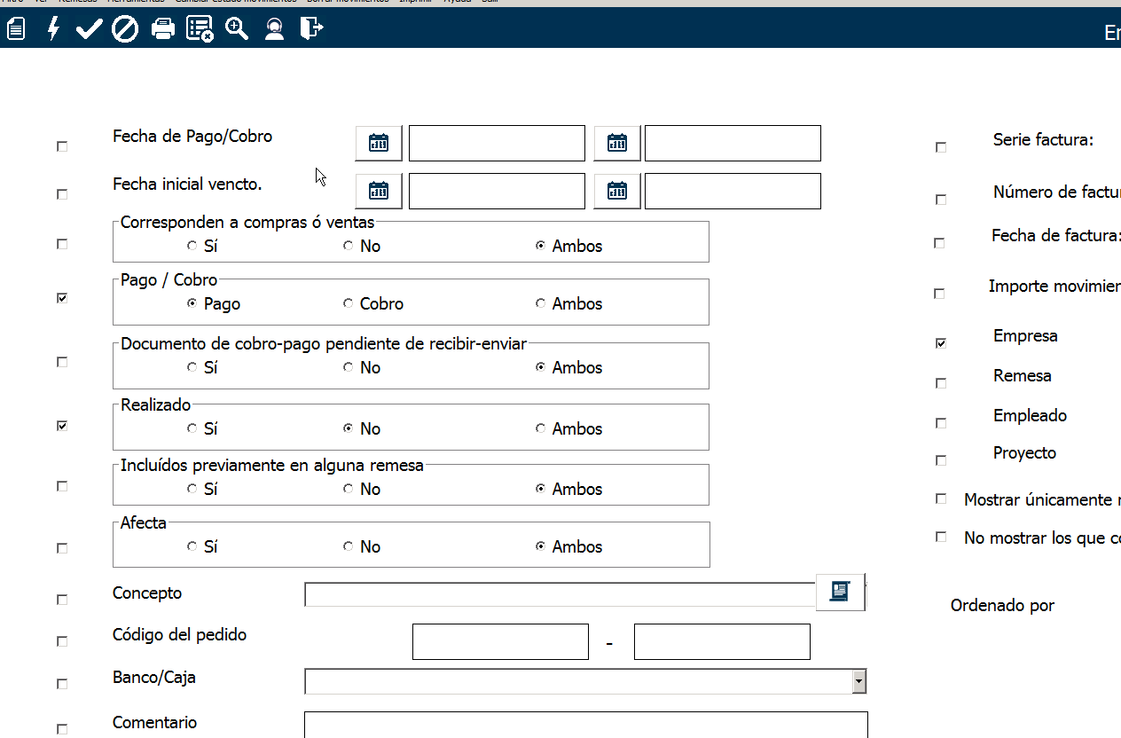The width and height of the screenshot is (1121, 738).
Task: Click the printer icon in the toolbar
Action: pyautogui.click(x=163, y=29)
